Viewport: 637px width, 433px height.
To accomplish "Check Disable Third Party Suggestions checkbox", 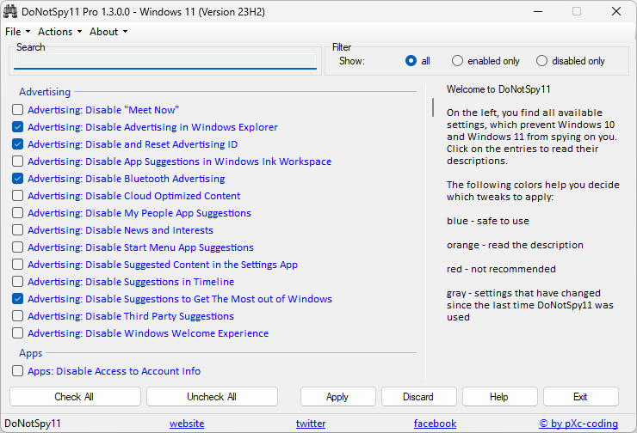I will [x=17, y=316].
